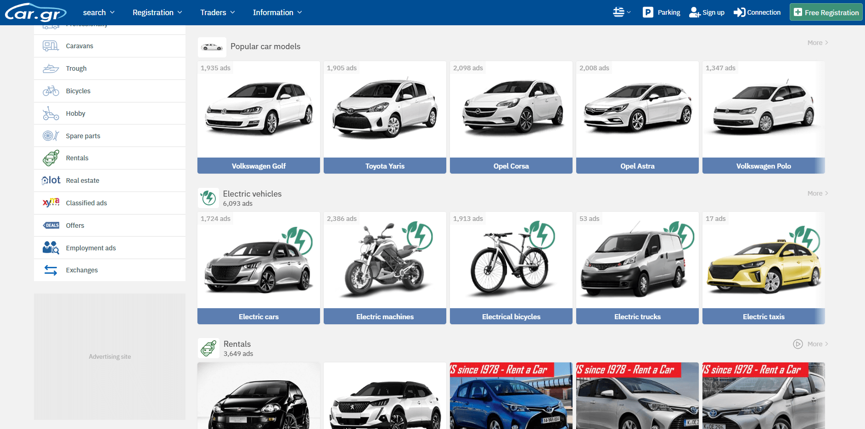This screenshot has height=429, width=865.
Task: Expand the Information menu
Action: [x=277, y=12]
